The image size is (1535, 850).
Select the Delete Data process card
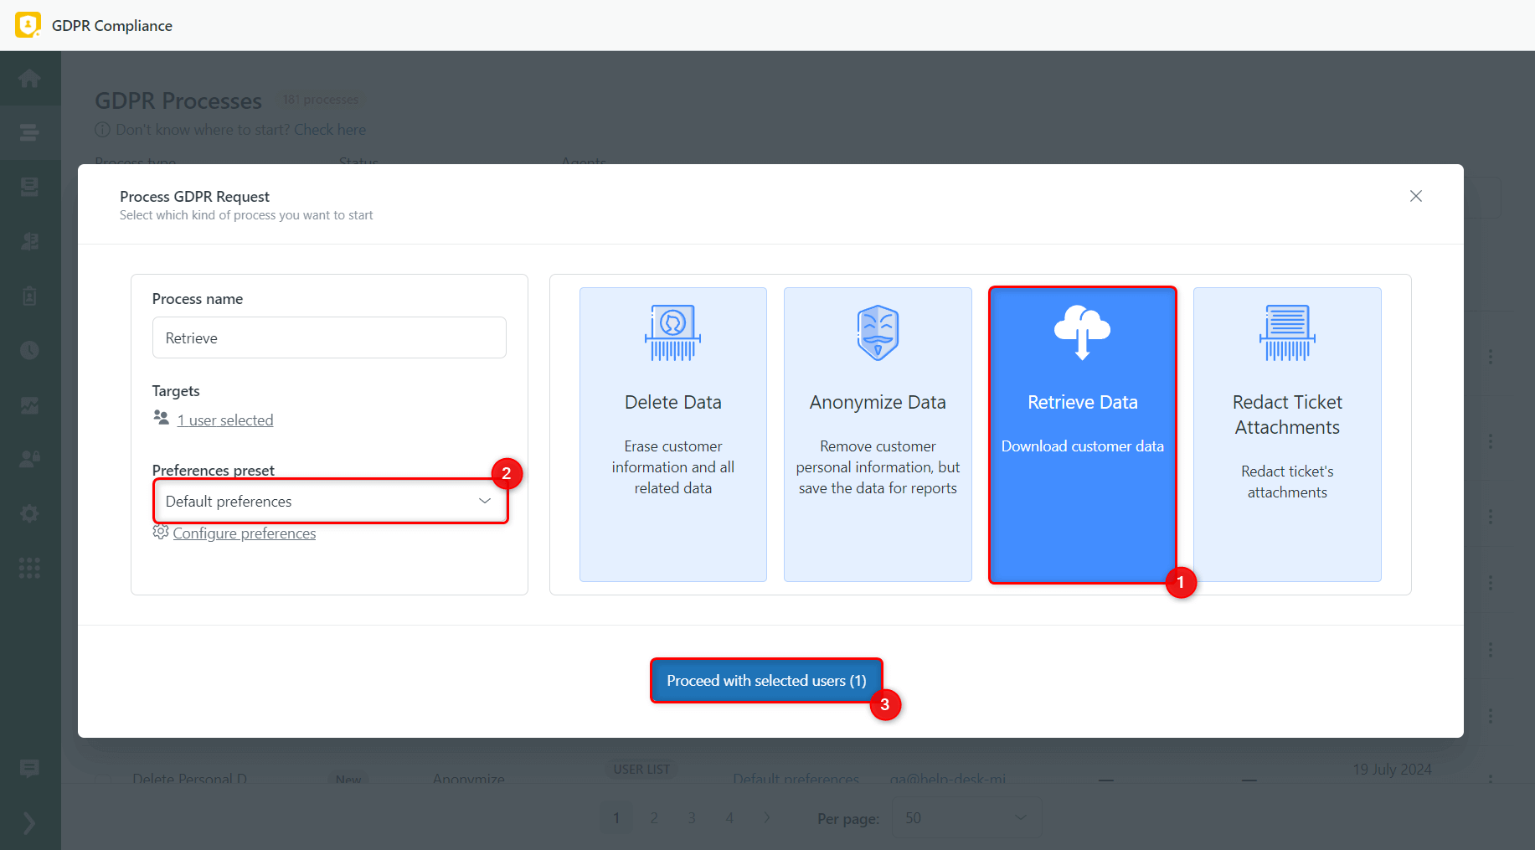[673, 435]
